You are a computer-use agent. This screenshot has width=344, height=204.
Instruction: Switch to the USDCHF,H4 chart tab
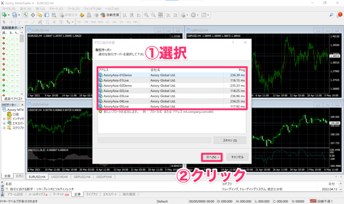coord(59,177)
